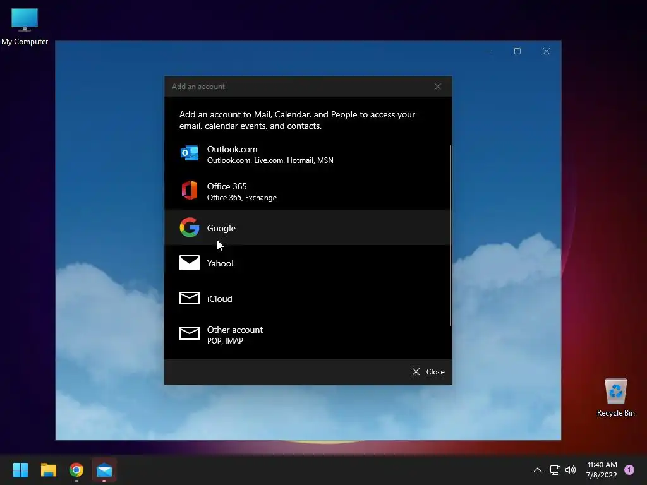Dismiss the Add an account dialog title X
647x485 pixels.
[438, 87]
